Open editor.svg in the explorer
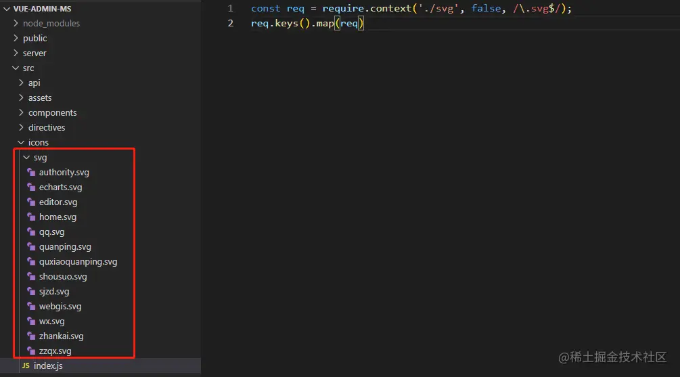The height and width of the screenshot is (377, 680). (x=58, y=202)
